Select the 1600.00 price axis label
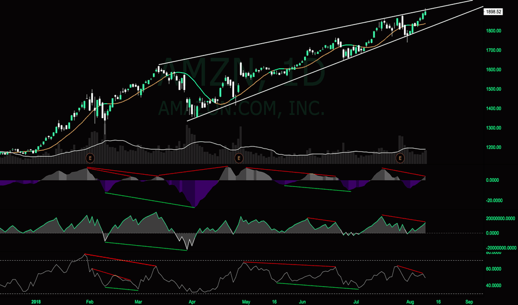This screenshot has width=518, height=305. (494, 70)
